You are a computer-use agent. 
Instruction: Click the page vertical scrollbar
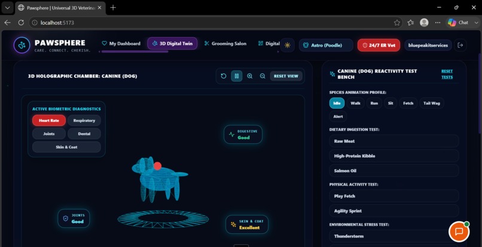click(480, 93)
